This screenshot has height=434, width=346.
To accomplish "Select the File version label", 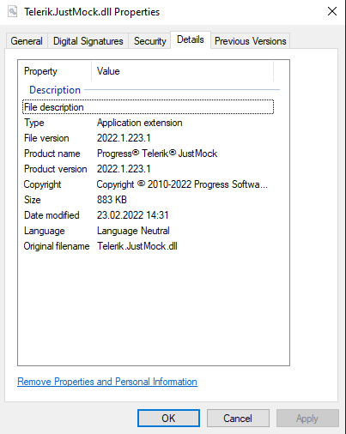I will (46, 138).
